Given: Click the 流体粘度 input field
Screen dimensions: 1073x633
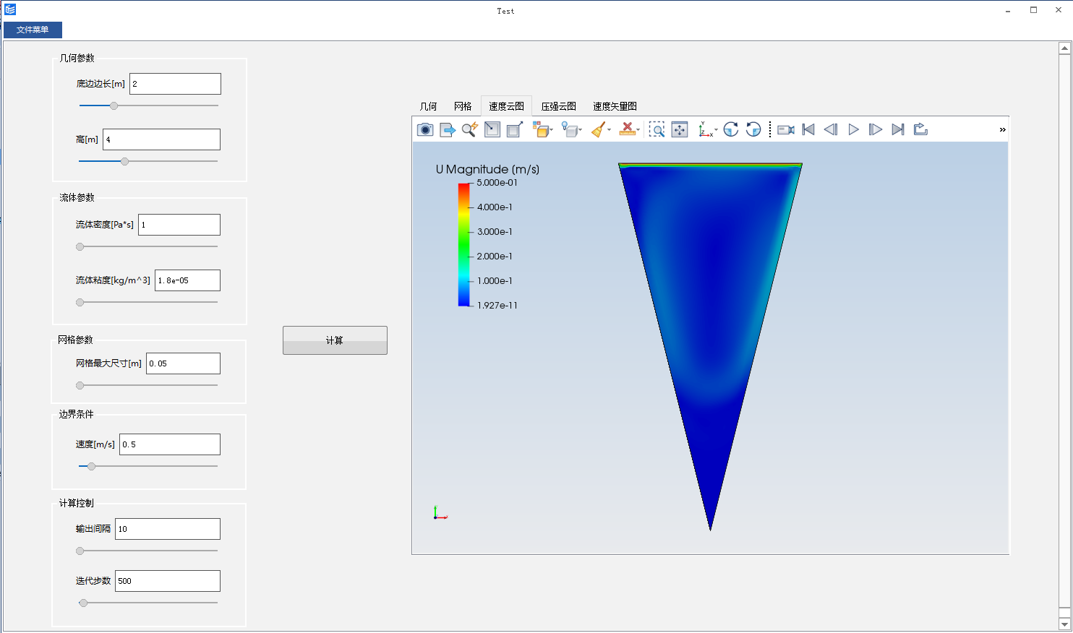Looking at the screenshot, I should (187, 280).
